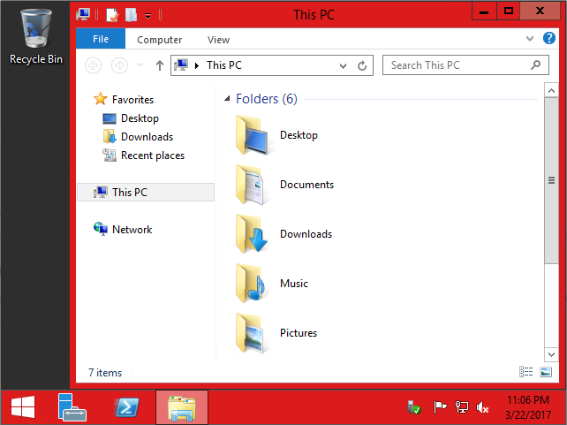
Task: Open Help with the question mark icon
Action: click(549, 38)
